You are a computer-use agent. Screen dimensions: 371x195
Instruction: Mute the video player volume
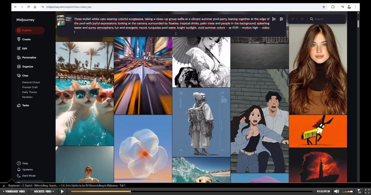[x=336, y=191]
